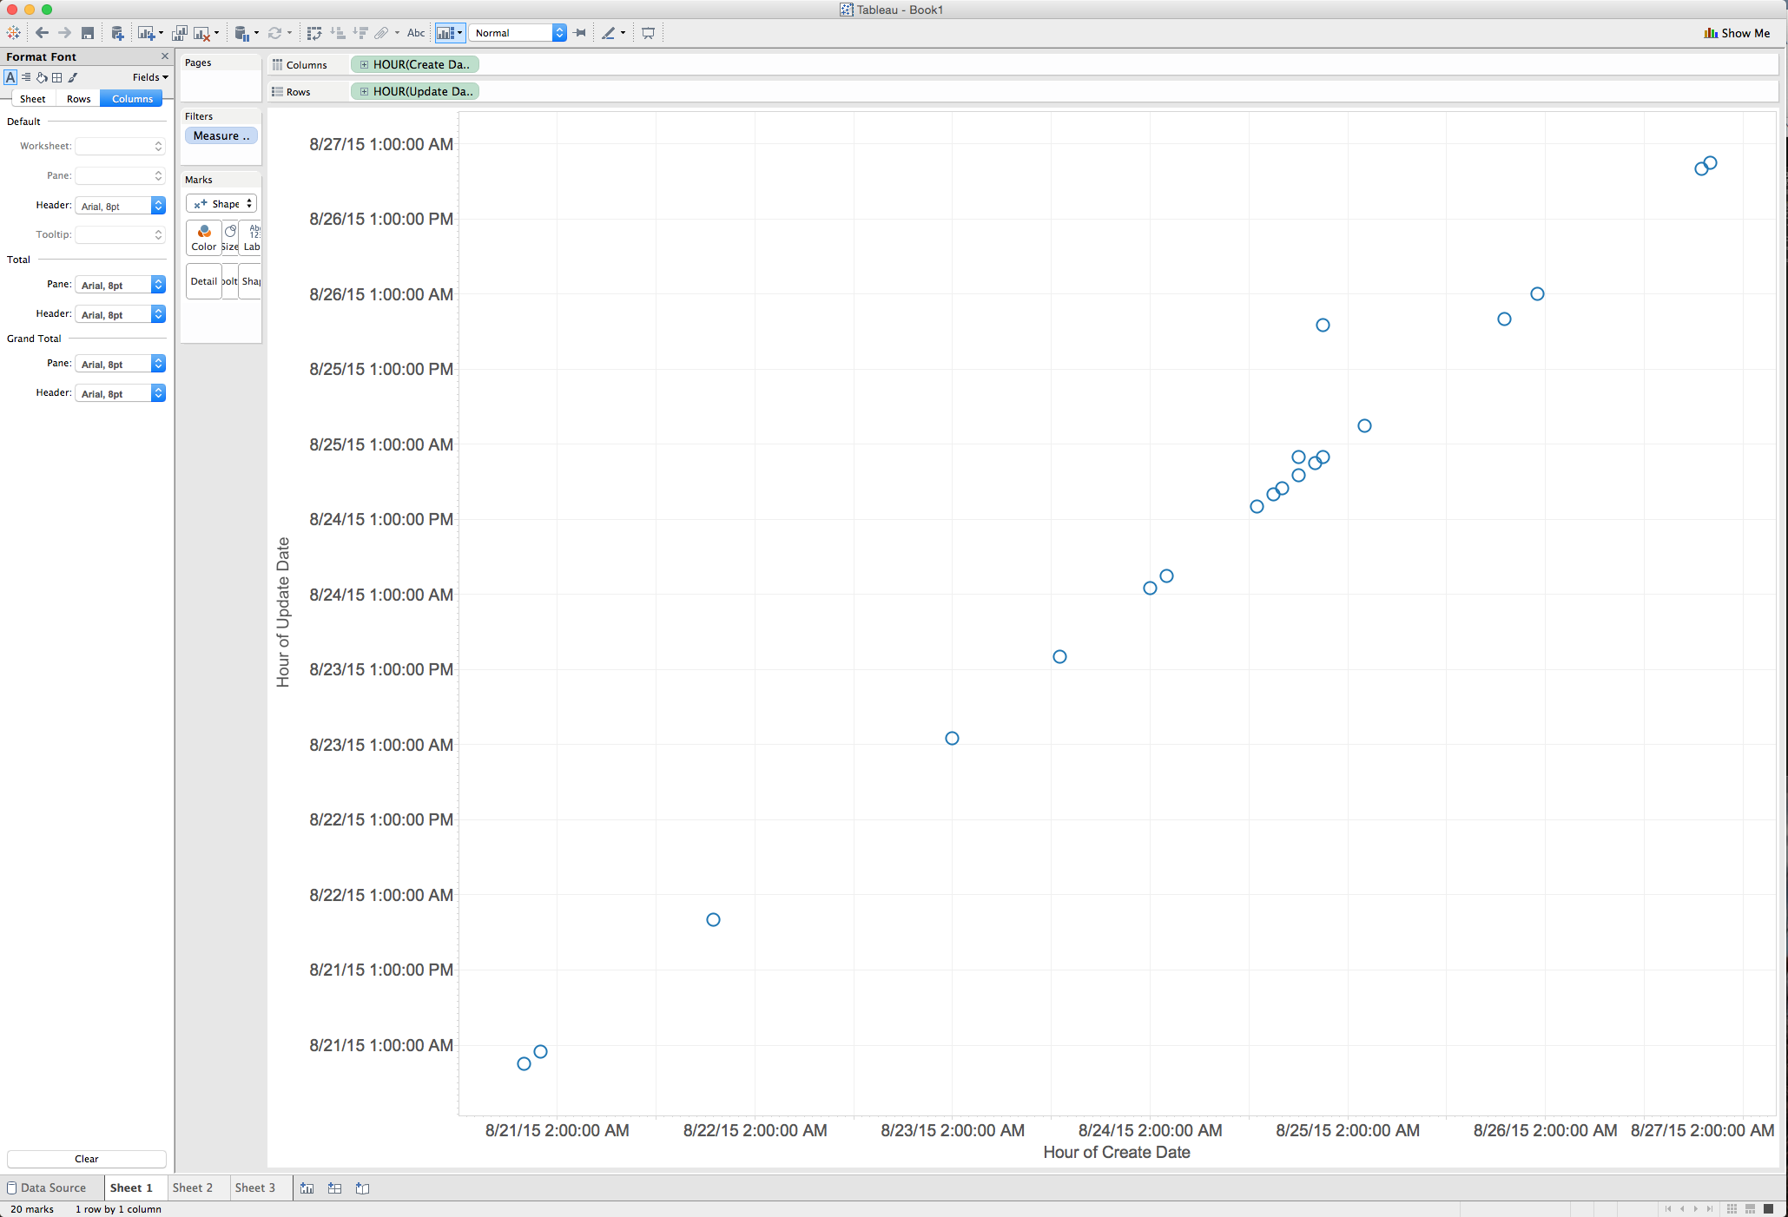Screen dimensions: 1788x1217
Task: Switch to Sheet 3 tab
Action: click(x=254, y=1187)
